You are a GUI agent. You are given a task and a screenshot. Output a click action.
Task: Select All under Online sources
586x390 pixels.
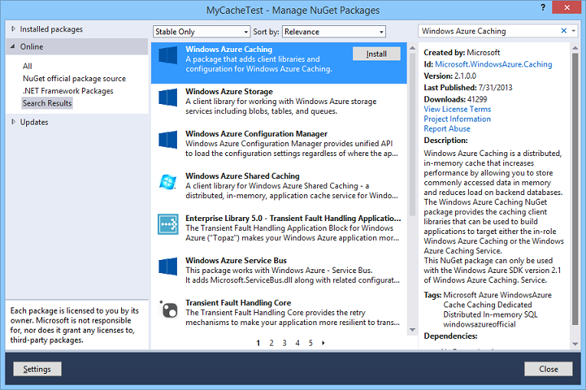(x=28, y=66)
